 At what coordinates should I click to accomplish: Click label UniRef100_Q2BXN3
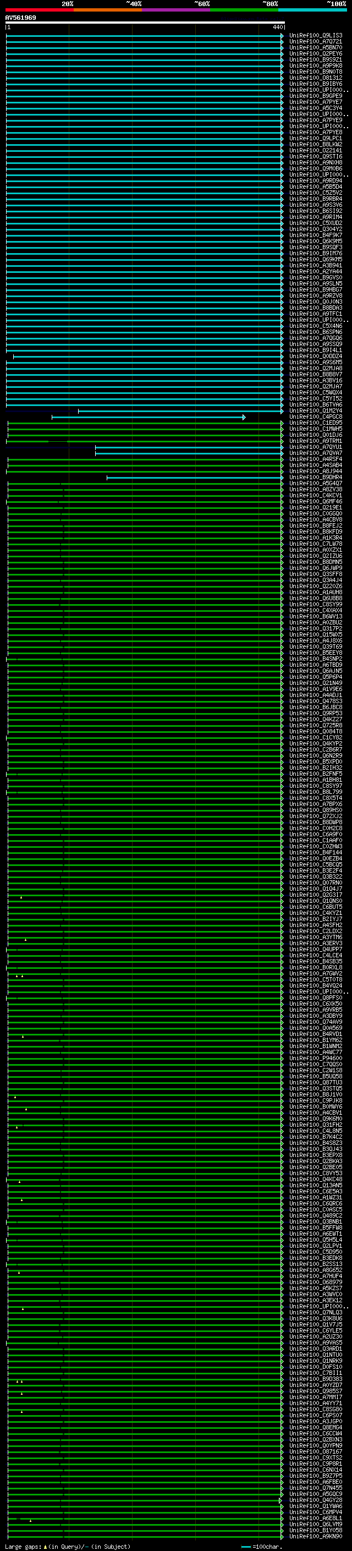tap(316, 1440)
